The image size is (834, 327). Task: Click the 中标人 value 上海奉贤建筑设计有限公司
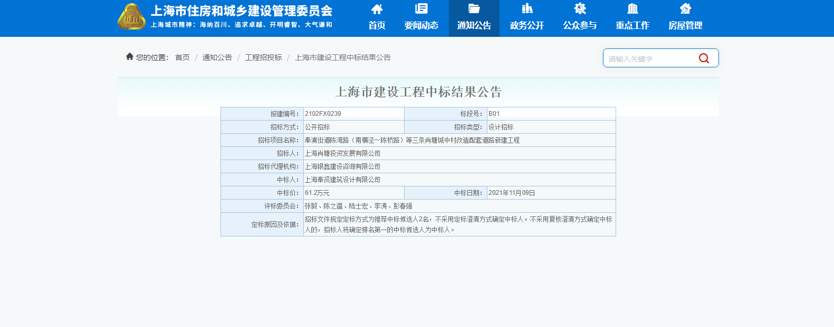pos(342,180)
